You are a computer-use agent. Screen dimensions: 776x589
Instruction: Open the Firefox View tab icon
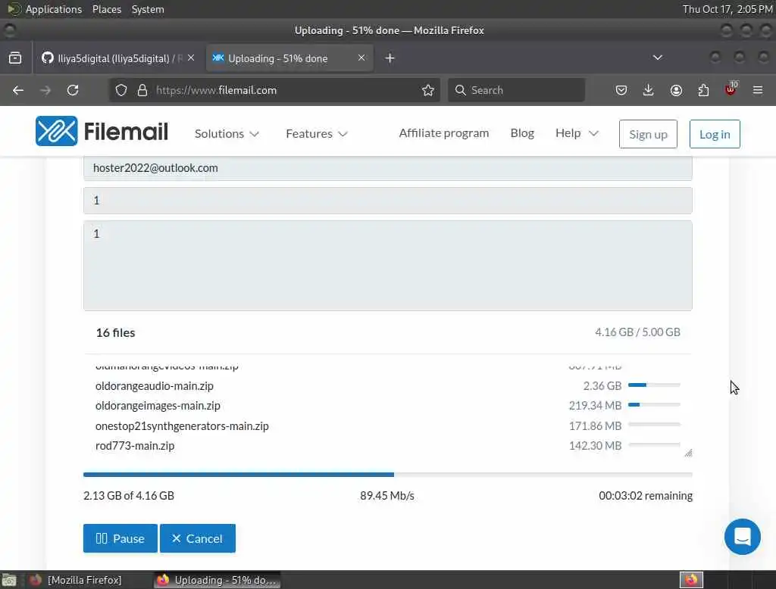(15, 58)
